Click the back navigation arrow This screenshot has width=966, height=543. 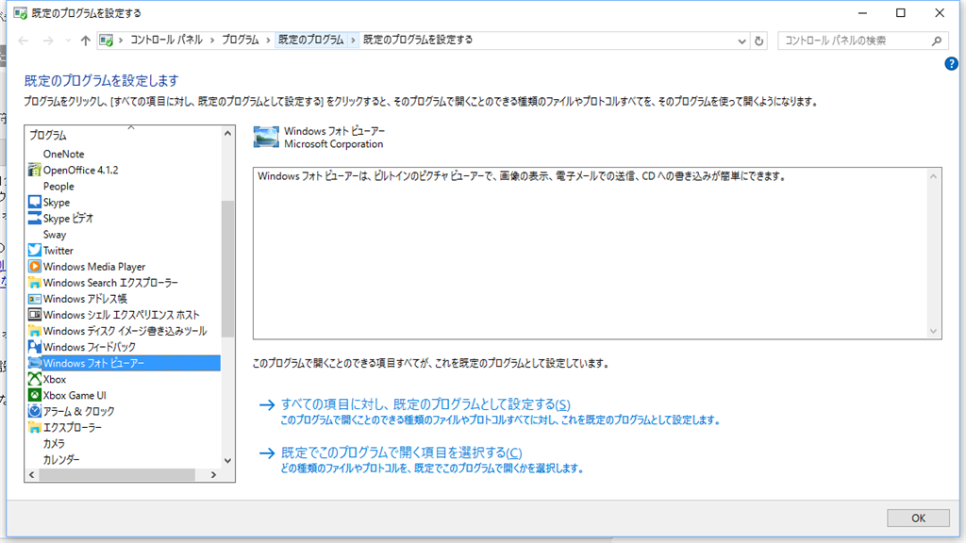point(24,41)
